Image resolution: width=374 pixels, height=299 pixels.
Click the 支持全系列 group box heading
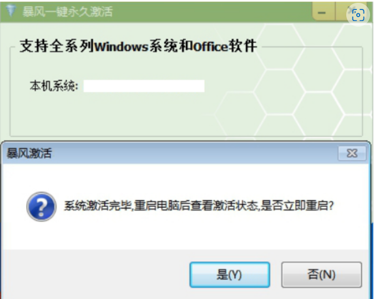138,46
